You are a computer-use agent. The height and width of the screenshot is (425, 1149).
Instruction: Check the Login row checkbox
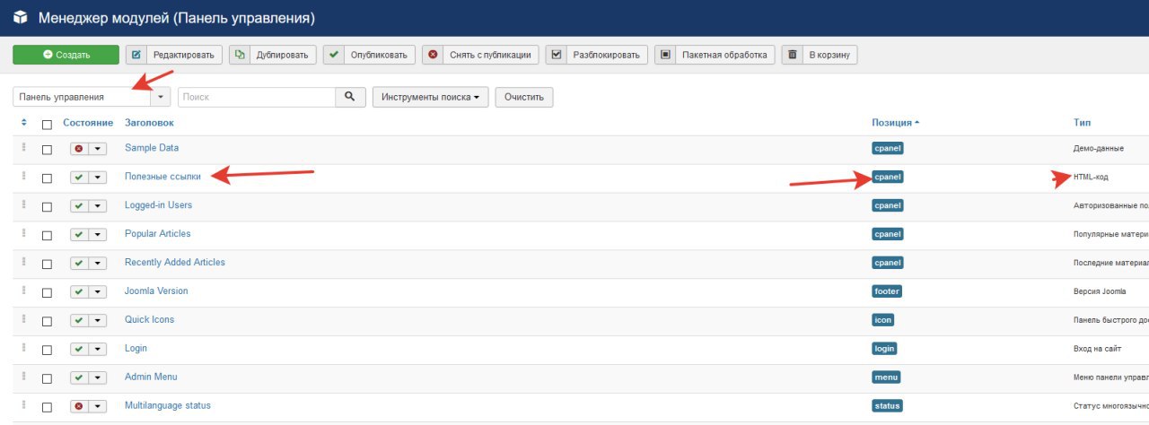(x=48, y=350)
